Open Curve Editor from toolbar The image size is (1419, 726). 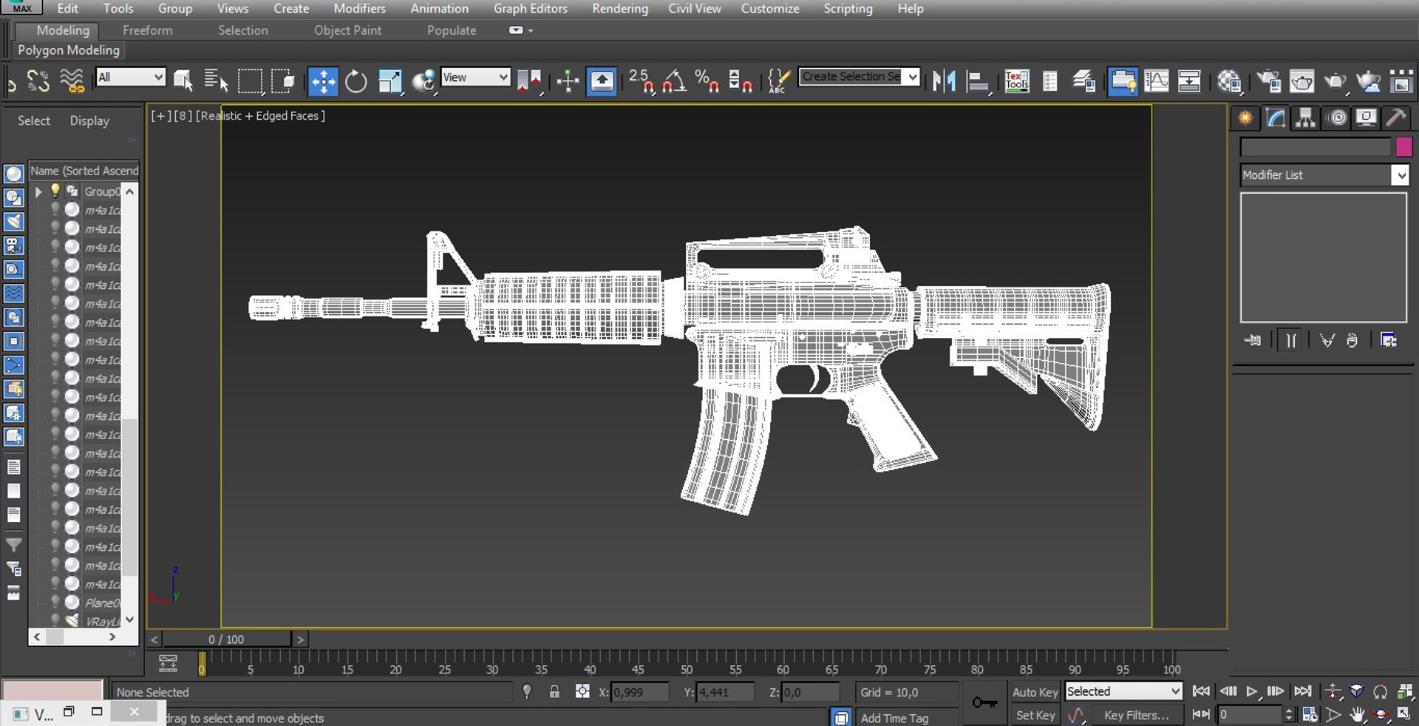1157,81
